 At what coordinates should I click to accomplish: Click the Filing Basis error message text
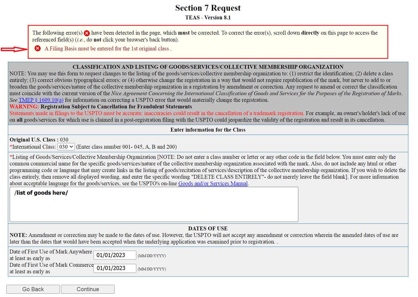point(108,49)
